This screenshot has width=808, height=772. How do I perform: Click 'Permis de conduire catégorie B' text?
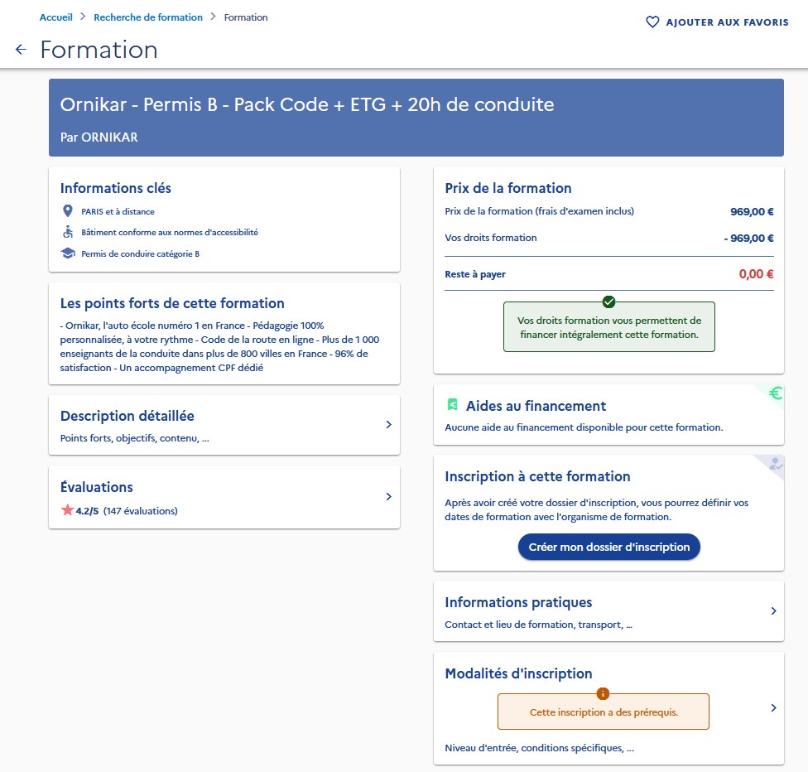tap(140, 253)
